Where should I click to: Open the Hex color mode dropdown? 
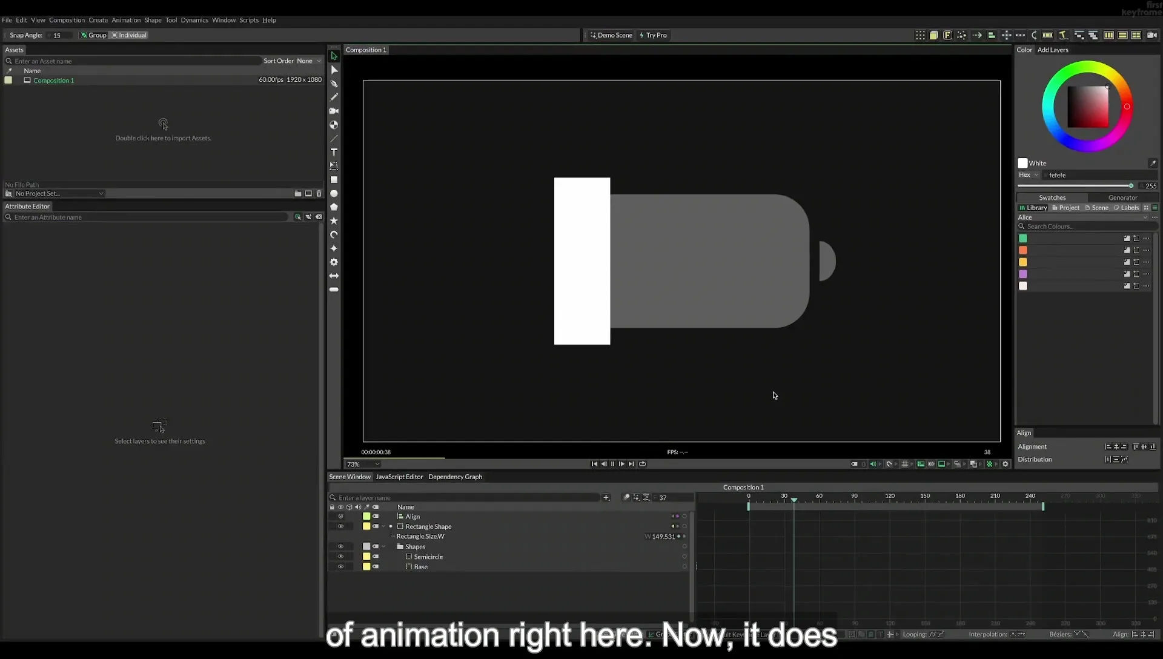click(1029, 175)
